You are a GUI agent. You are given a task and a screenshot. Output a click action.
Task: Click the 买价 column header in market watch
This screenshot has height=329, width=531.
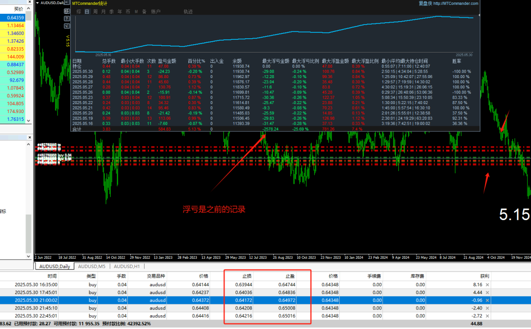click(x=19, y=9)
